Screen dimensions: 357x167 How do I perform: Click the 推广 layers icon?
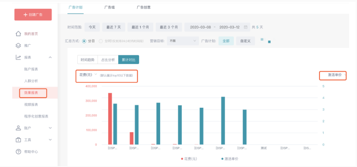tap(18, 46)
